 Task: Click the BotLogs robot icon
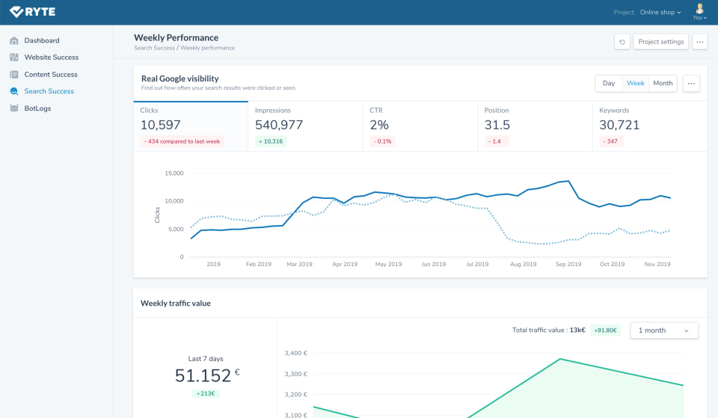pyautogui.click(x=14, y=108)
